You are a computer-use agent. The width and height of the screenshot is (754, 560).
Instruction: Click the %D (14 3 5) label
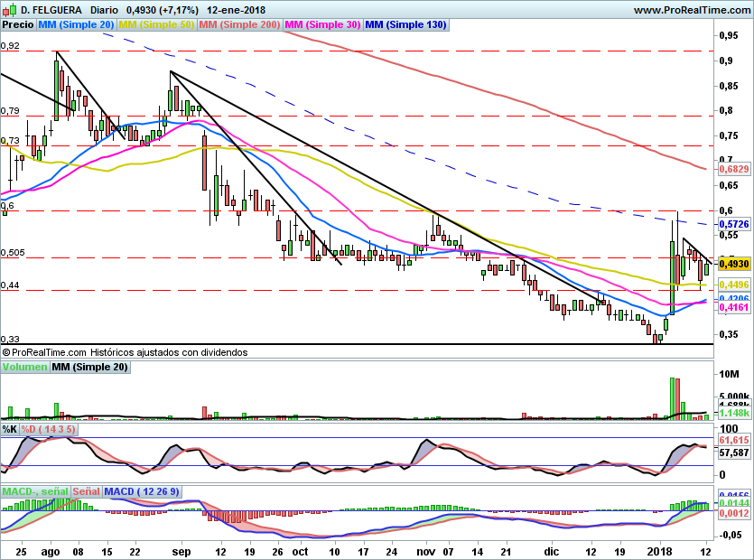pyautogui.click(x=49, y=429)
